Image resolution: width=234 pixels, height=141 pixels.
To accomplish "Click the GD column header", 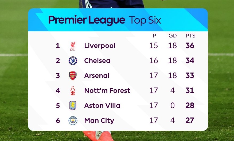I will tap(173, 36).
